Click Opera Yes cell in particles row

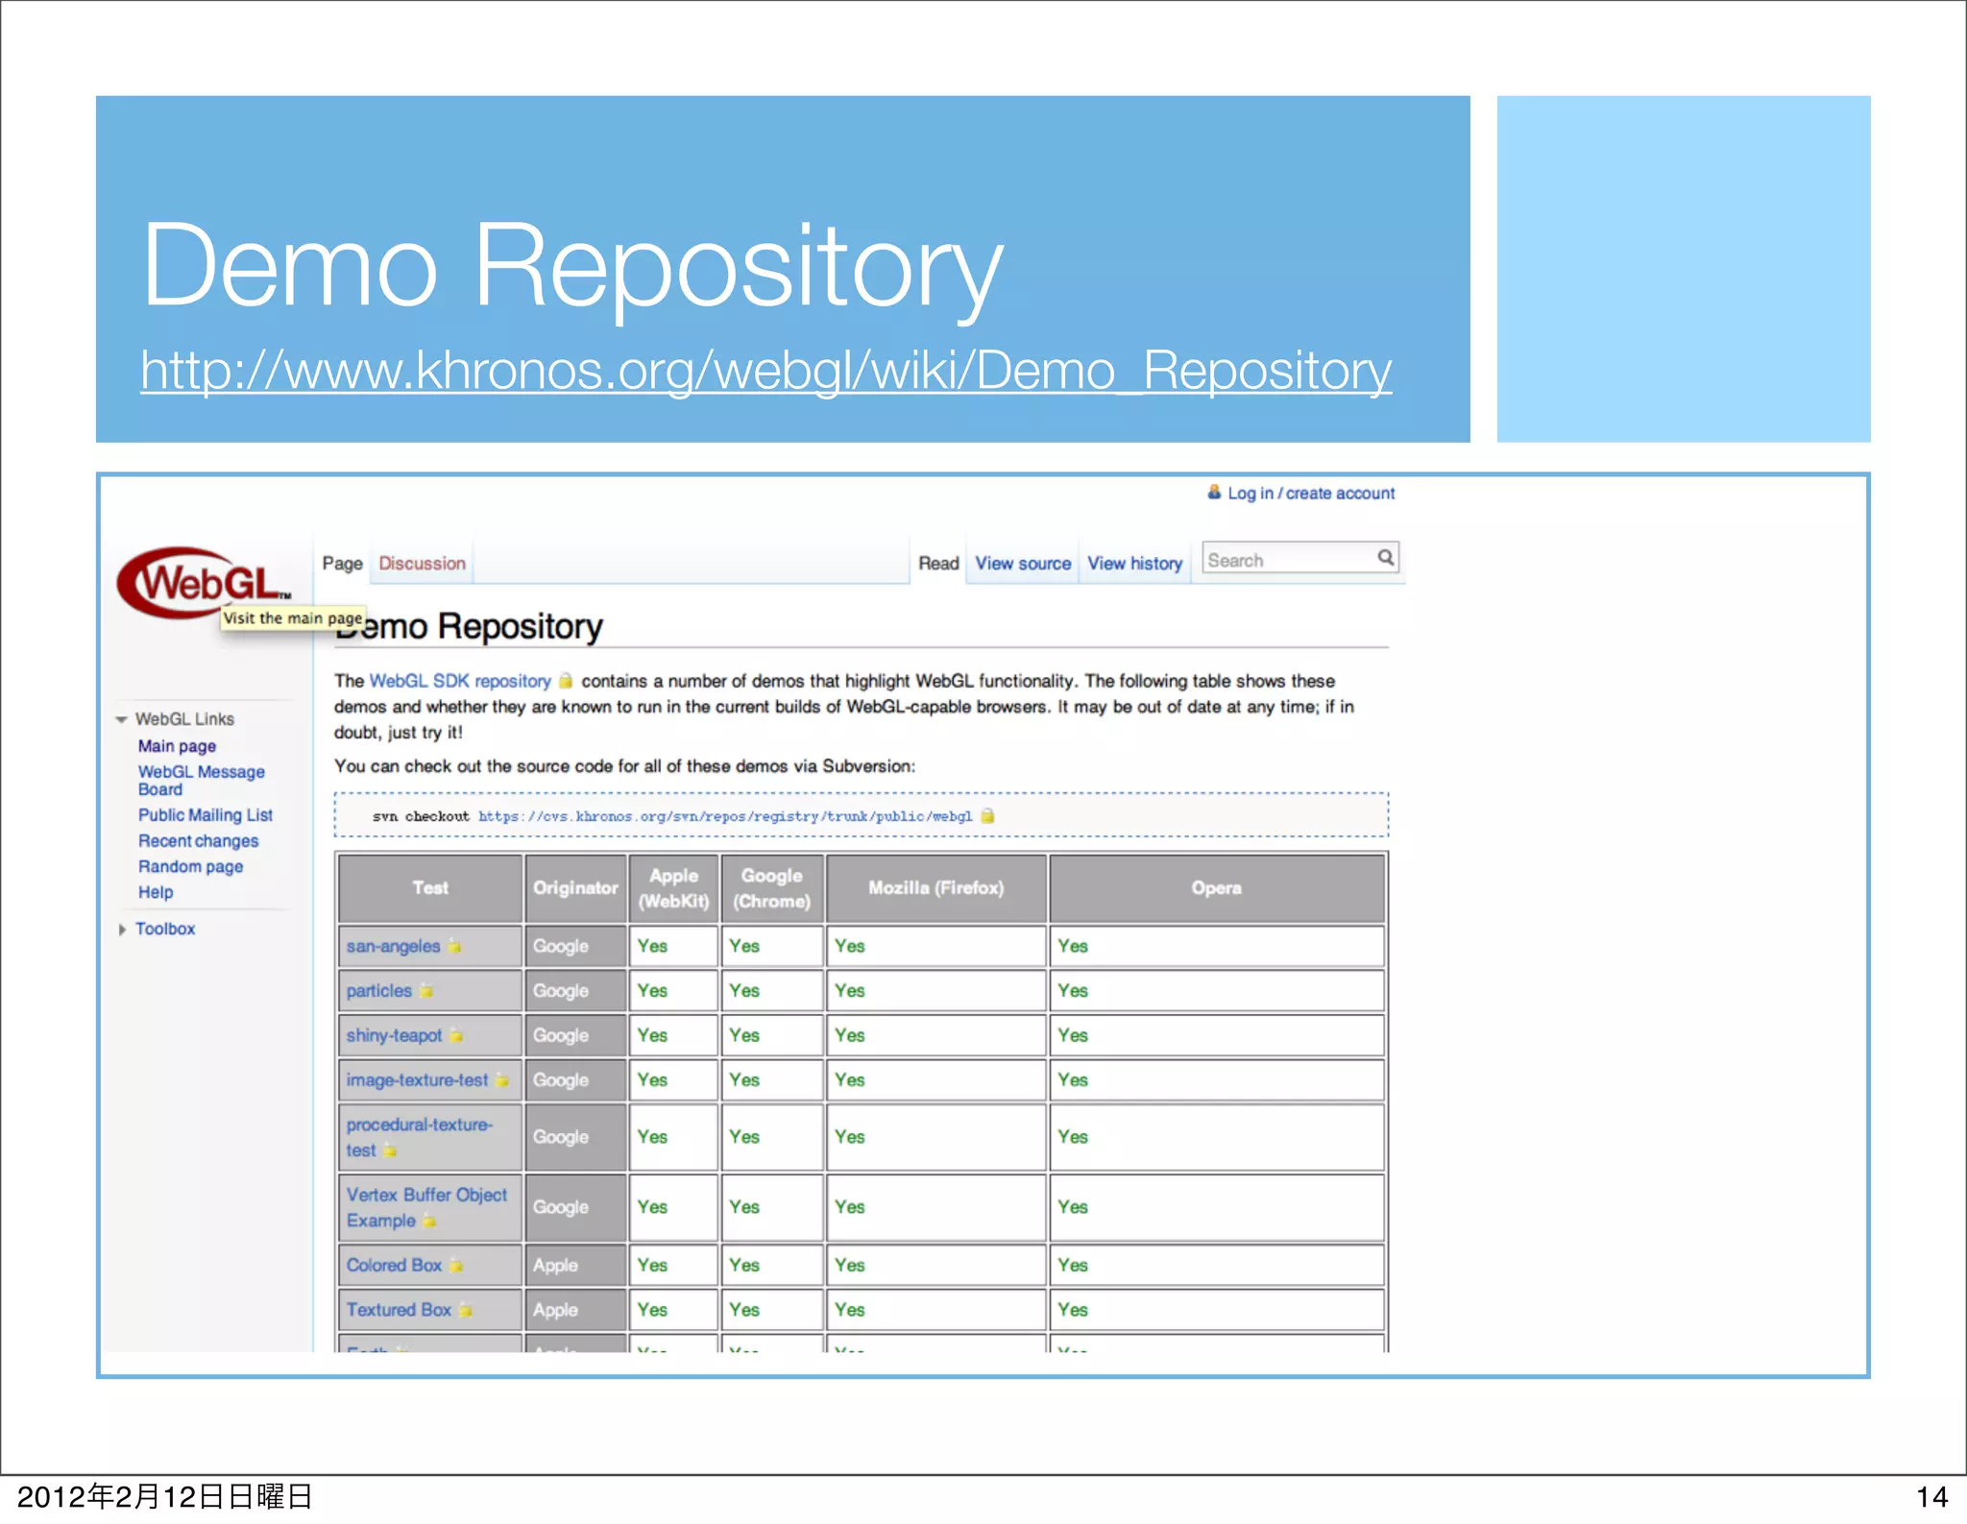pos(1217,991)
